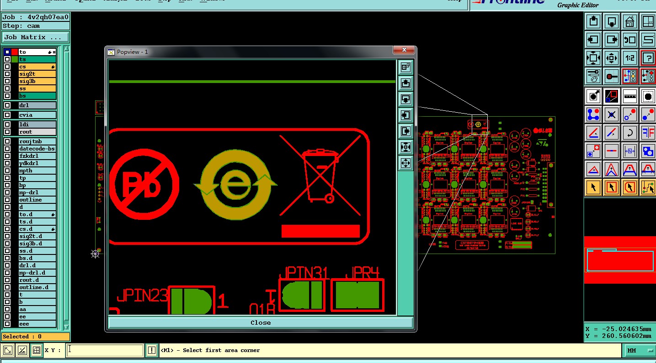Click the Job Matrix button
Viewport: 656px width, 363px height.
36,37
